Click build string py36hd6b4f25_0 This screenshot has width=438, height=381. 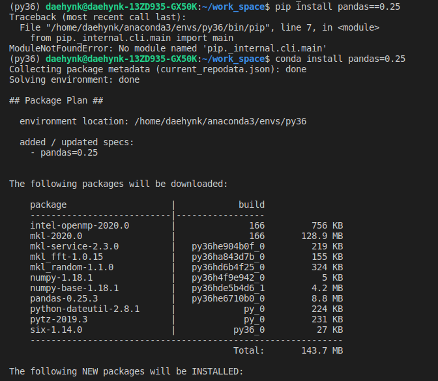[228, 268]
